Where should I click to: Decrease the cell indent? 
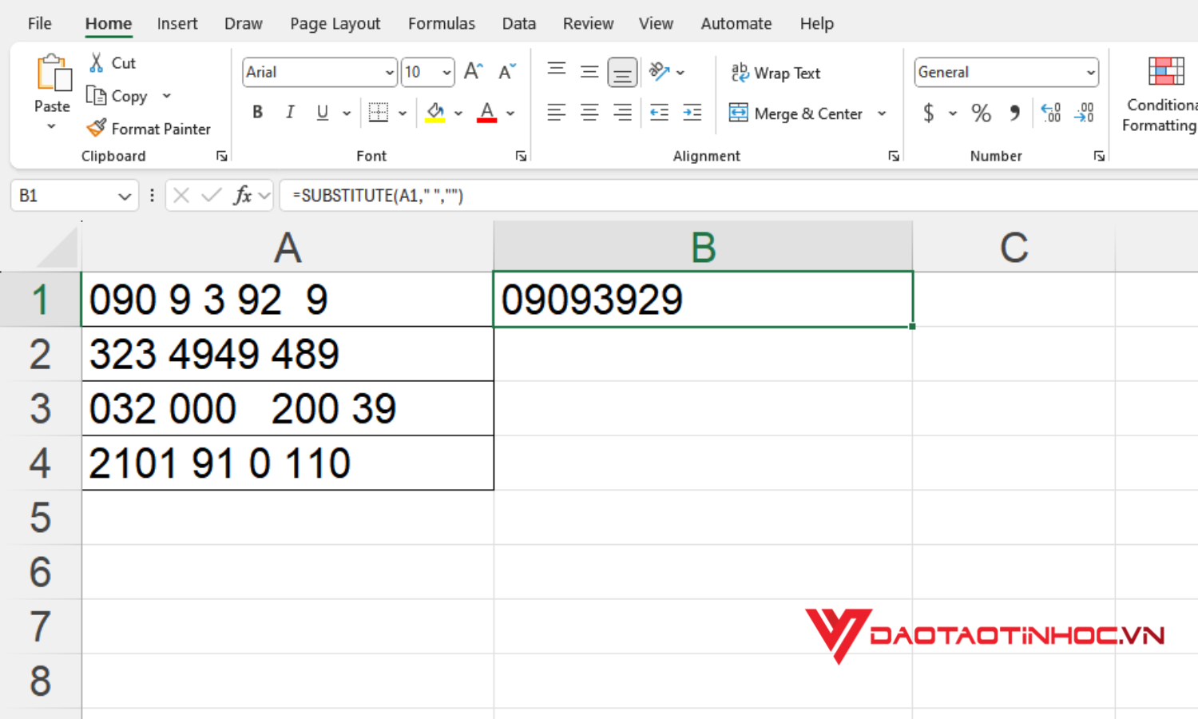click(x=660, y=113)
